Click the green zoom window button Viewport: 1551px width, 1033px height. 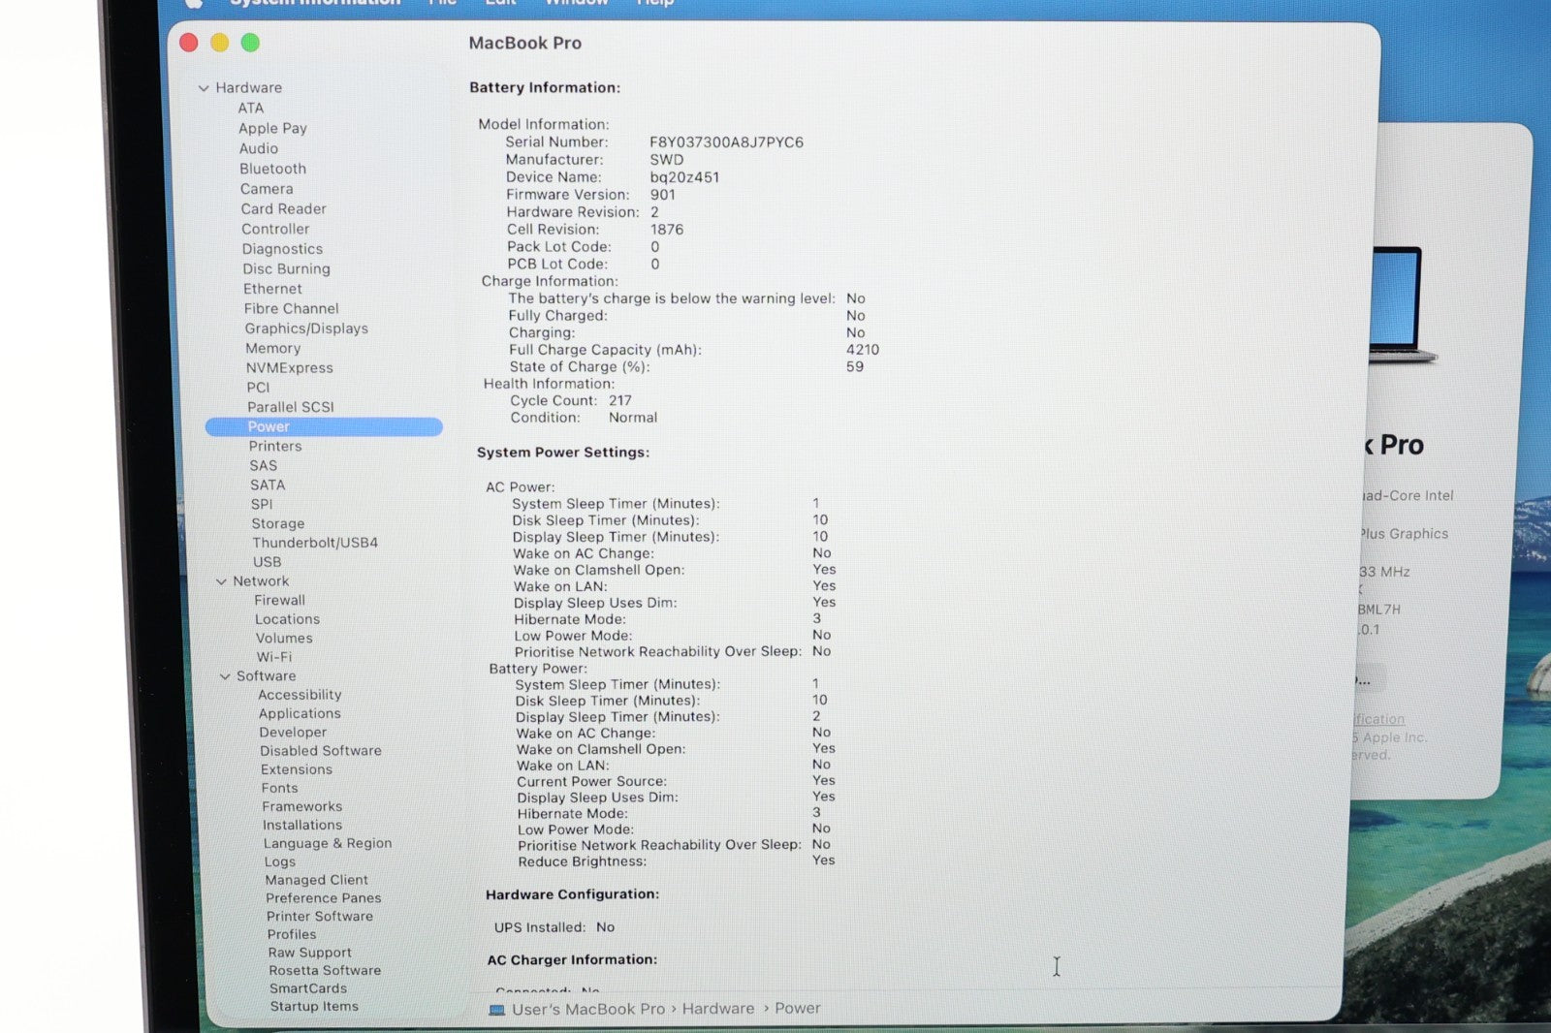[250, 43]
